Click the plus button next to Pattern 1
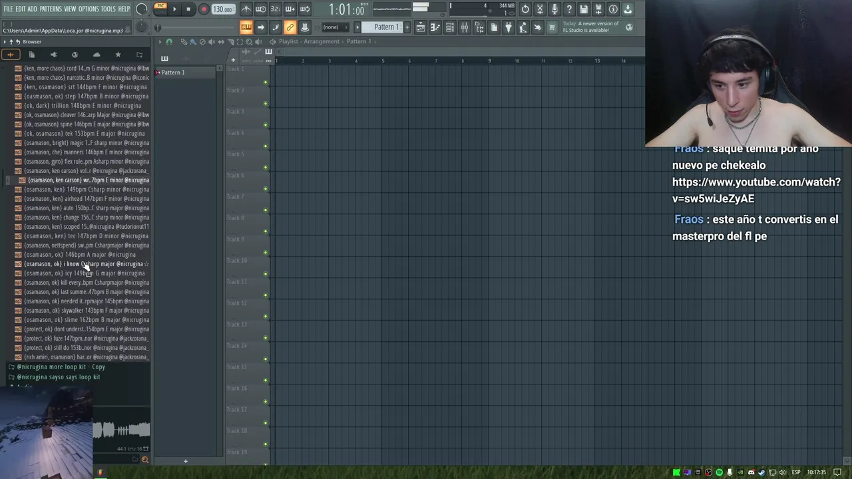The image size is (852, 479). [407, 27]
